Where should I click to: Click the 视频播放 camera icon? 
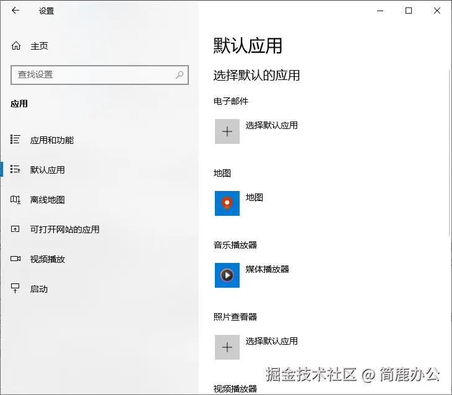15,259
